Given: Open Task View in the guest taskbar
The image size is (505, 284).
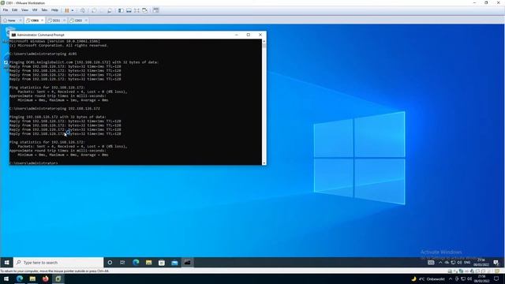Looking at the screenshot, I should [x=122, y=263].
